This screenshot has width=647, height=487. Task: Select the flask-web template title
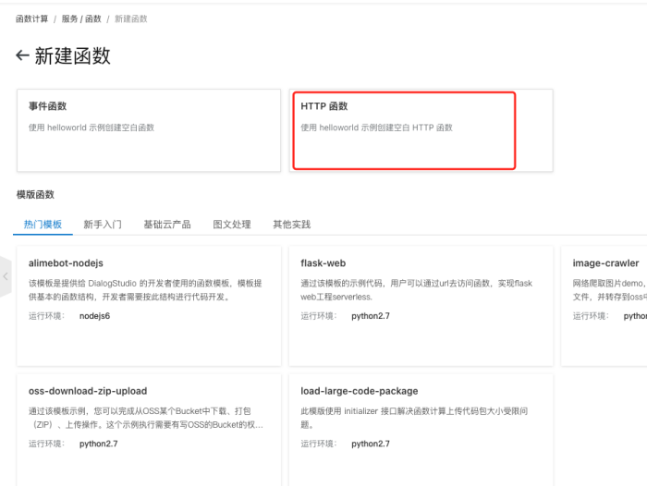pyautogui.click(x=323, y=263)
